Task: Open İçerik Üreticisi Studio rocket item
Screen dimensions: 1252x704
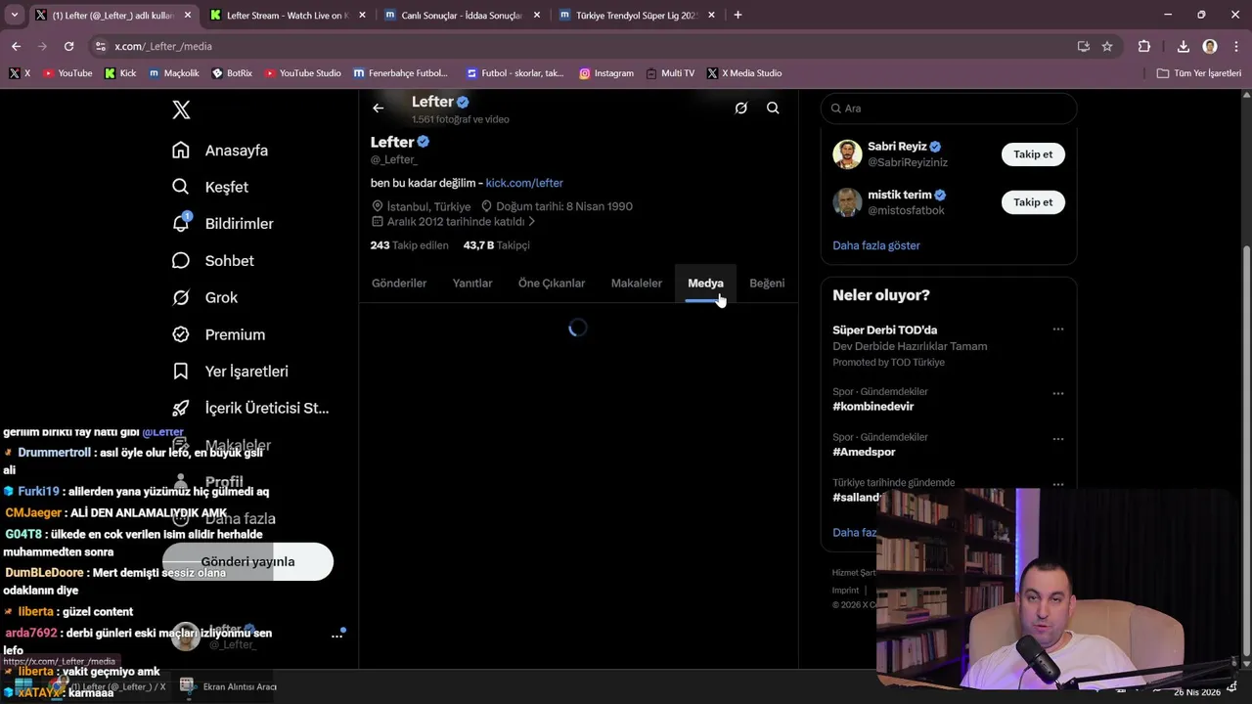Action: pyautogui.click(x=250, y=408)
